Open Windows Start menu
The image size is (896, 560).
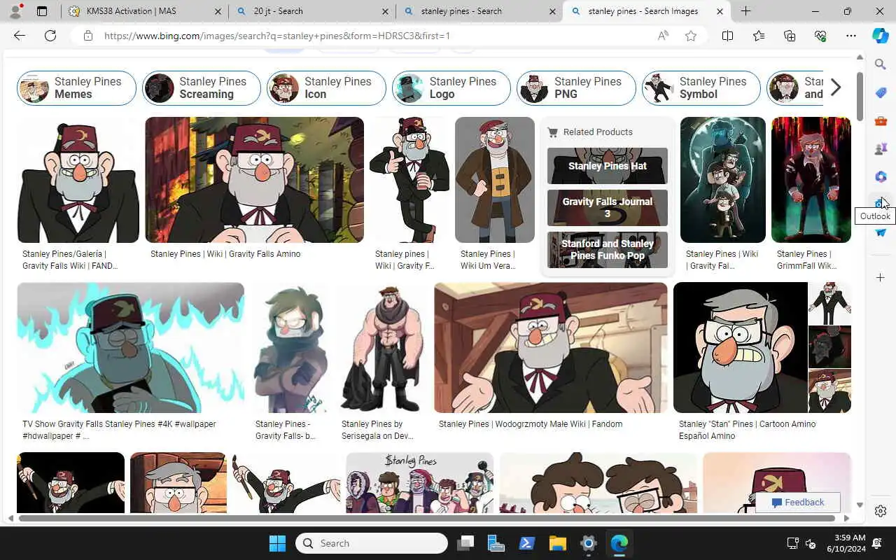pyautogui.click(x=277, y=543)
